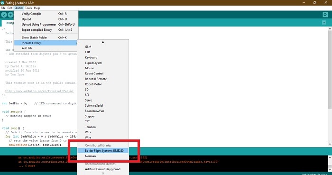Click the library list scroll-up arrow

(103, 42)
